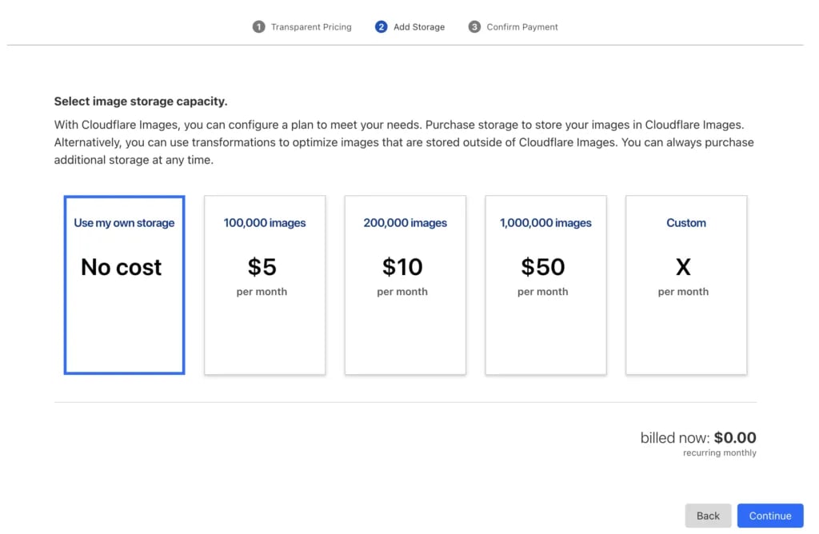This screenshot has width=819, height=534.
Task: Click the billed now $0.00 amount
Action: [735, 437]
